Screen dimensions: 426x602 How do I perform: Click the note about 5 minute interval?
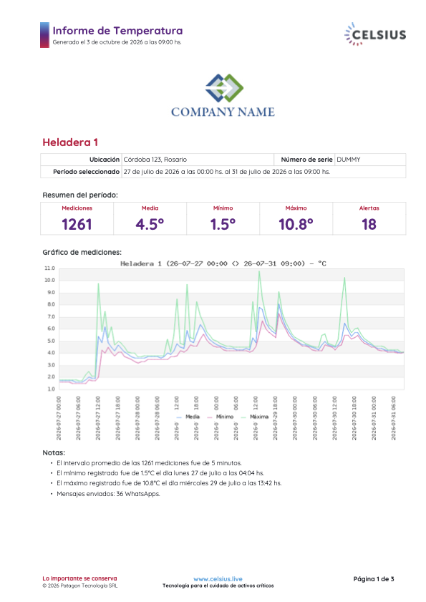(x=149, y=463)
